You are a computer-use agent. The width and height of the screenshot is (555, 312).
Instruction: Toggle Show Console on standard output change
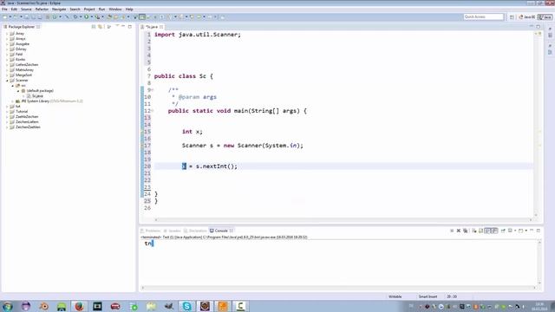click(x=487, y=231)
